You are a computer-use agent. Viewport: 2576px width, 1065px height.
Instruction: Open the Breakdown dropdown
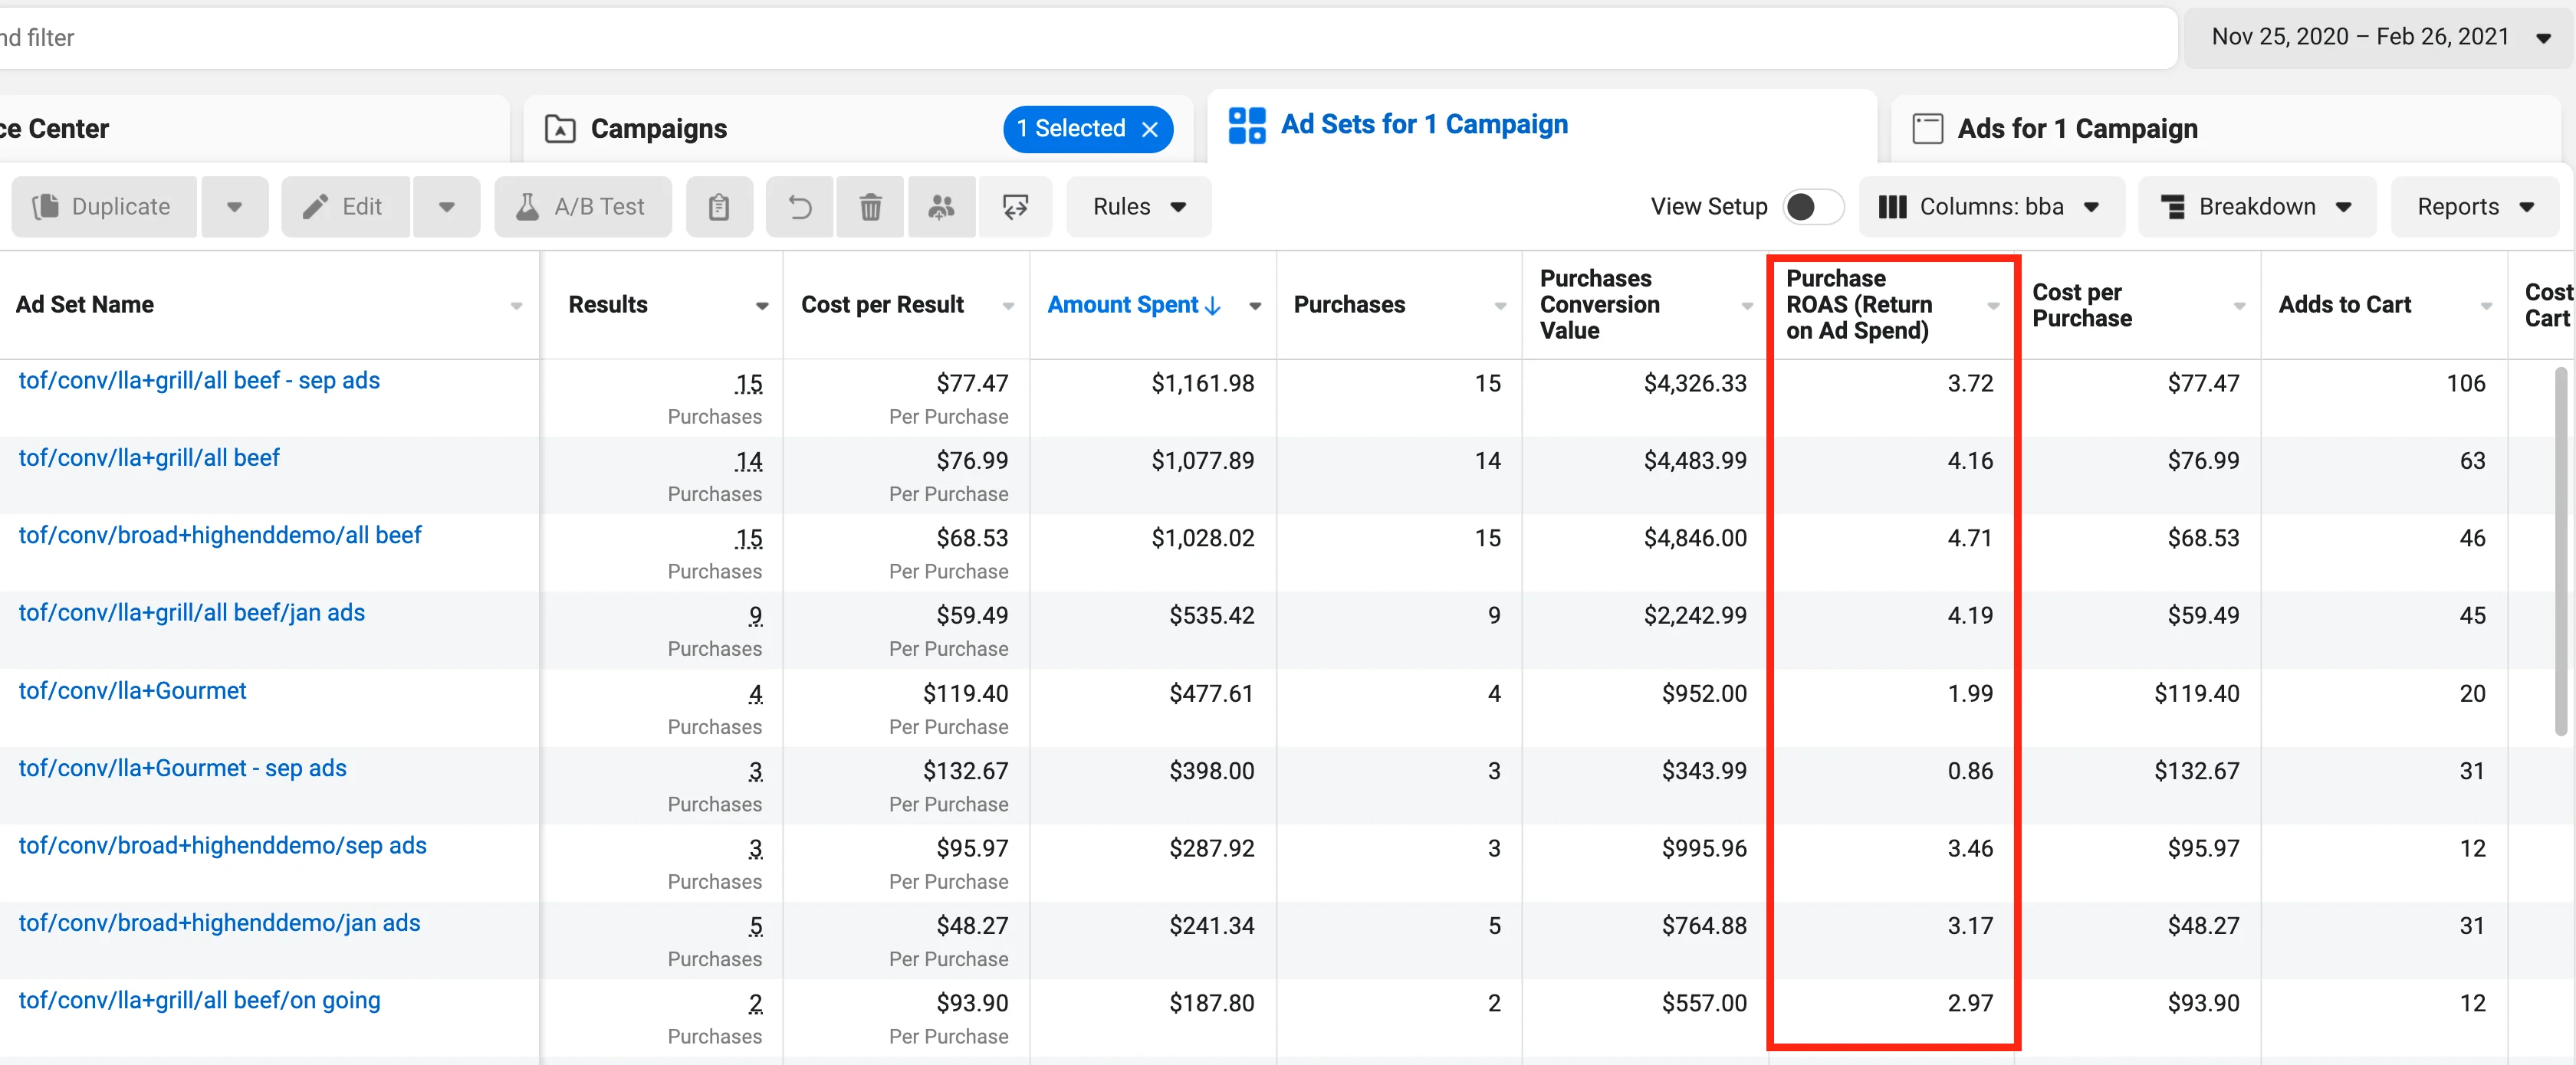tap(2257, 207)
